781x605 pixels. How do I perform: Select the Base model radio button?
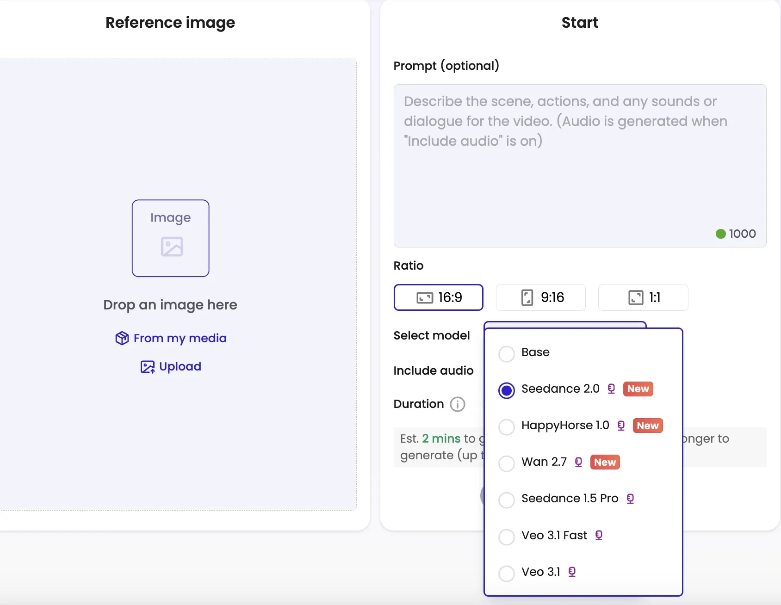click(x=507, y=354)
